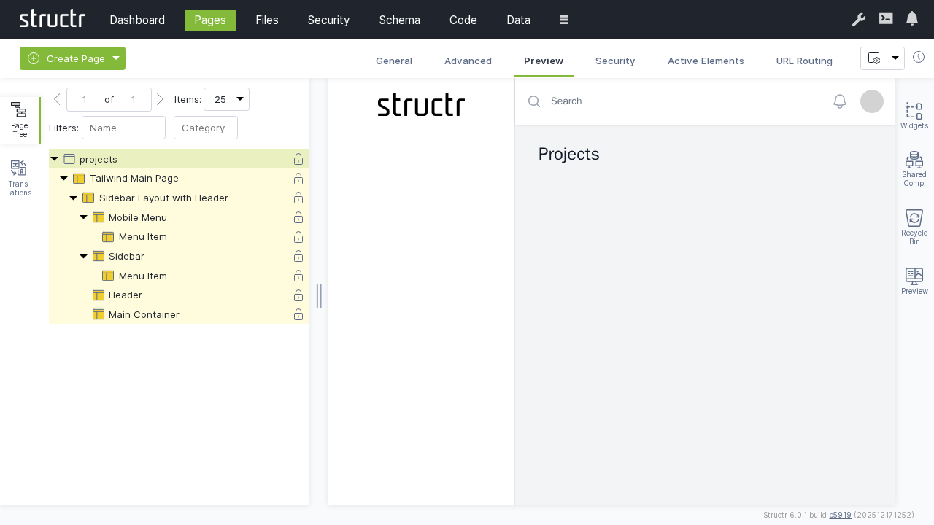Click the Create Page button
Screen dimensions: 934x525
(x=66, y=58)
